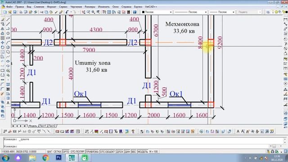
Task: Open the Windows Start button
Action: 5,158
